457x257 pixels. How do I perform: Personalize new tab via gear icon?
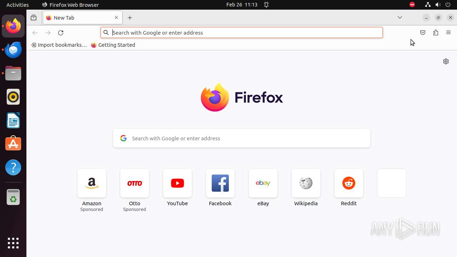pos(446,61)
